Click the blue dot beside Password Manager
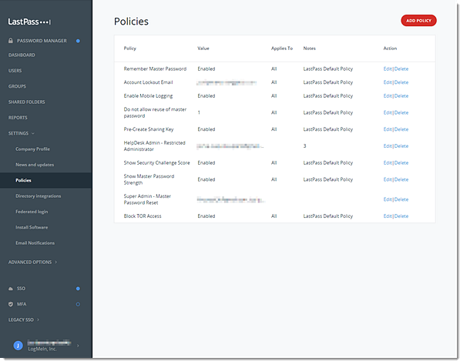 point(78,41)
